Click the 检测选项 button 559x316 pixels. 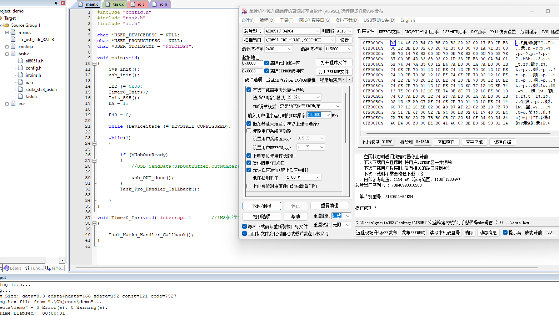(261, 216)
